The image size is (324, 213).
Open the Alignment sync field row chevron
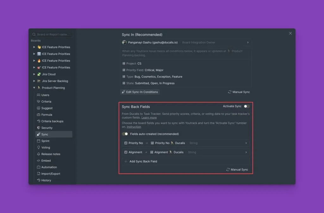tap(246, 152)
